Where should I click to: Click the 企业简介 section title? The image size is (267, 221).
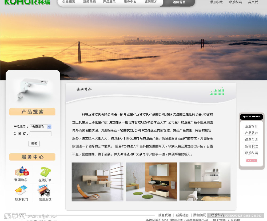84,89
